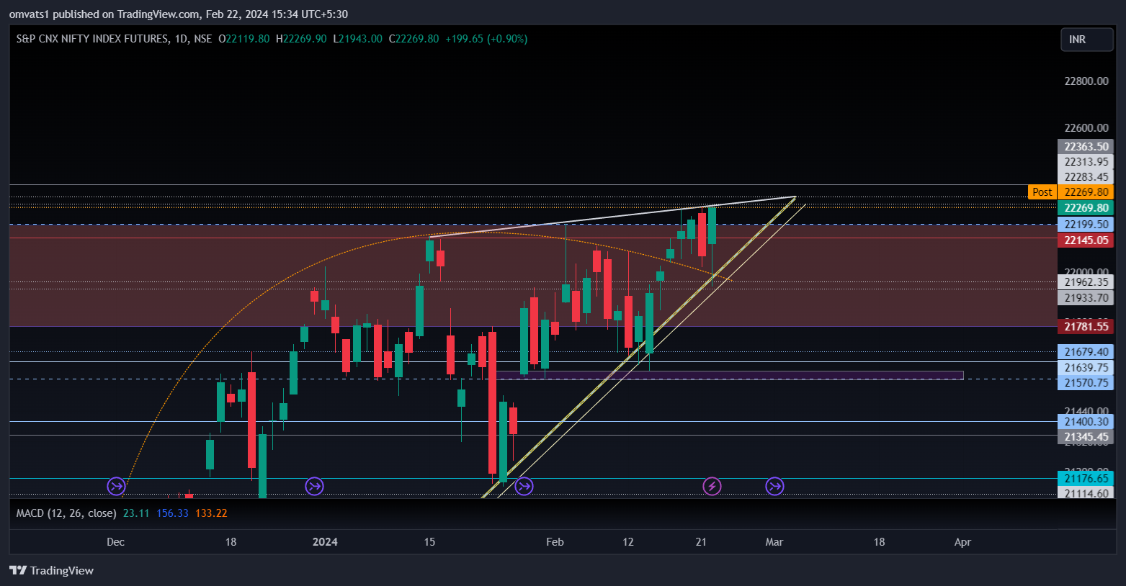Image resolution: width=1126 pixels, height=586 pixels.
Task: Click the cyan 21176.65 price label
Action: [x=1086, y=479]
